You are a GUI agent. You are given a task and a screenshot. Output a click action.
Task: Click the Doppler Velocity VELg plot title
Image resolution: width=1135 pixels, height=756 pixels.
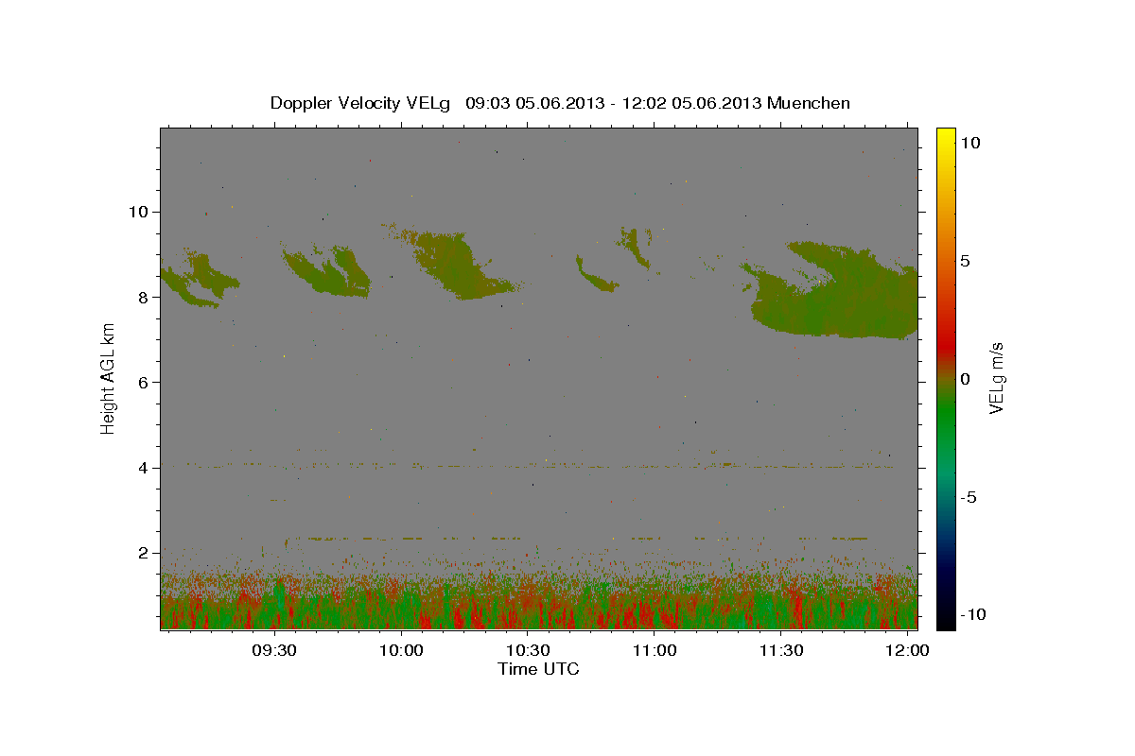pyautogui.click(x=560, y=103)
